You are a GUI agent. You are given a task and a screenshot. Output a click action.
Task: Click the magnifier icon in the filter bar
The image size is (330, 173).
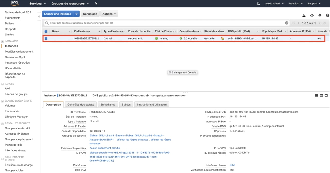[x=47, y=23]
